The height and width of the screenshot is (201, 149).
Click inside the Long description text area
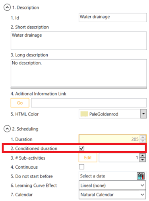click(x=79, y=73)
